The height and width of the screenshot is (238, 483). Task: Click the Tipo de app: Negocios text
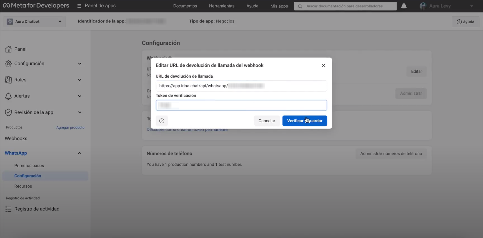pyautogui.click(x=212, y=21)
